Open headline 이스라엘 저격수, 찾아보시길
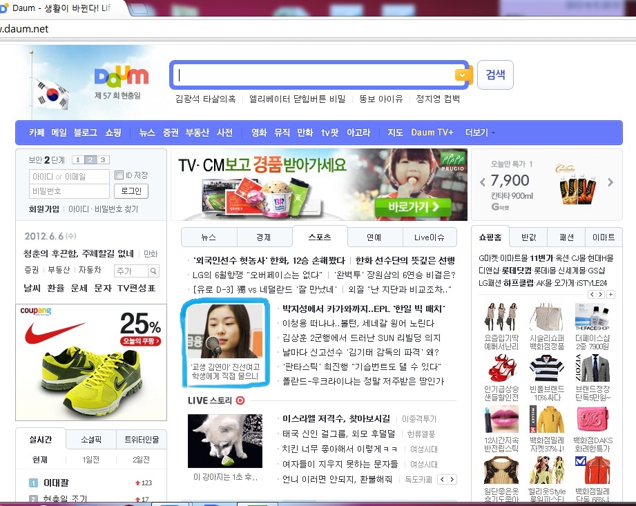This screenshot has width=636, height=506. point(336,419)
